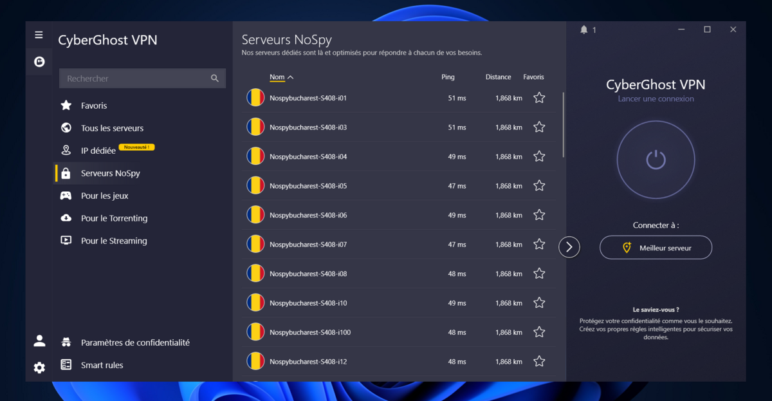This screenshot has height=401, width=772.
Task: Select Tous les serveurs
Action: click(112, 128)
